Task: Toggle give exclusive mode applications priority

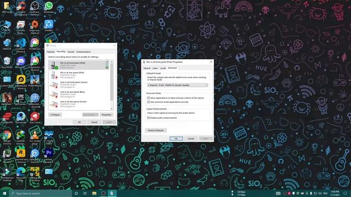Action: click(148, 102)
